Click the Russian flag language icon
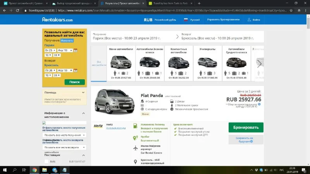This screenshot has height=174, width=310. pyautogui.click(x=186, y=19)
